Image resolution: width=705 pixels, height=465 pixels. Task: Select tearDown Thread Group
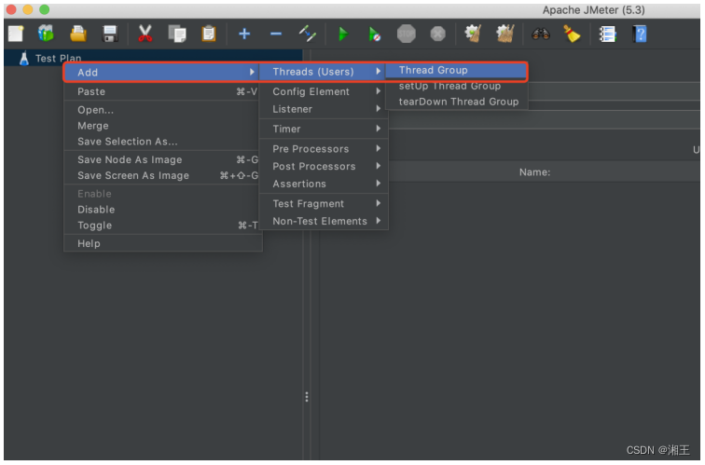tap(456, 102)
